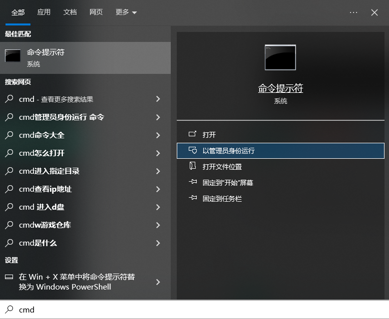Click the admin shield icon
Screen dimensions: 389x319
(x=193, y=150)
